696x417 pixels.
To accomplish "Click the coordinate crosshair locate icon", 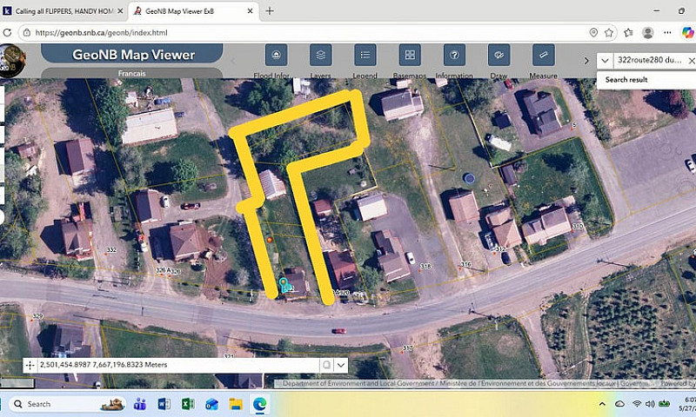I will (x=30, y=365).
